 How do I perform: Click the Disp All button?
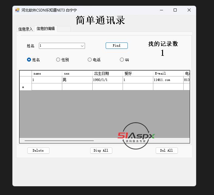[101, 150]
